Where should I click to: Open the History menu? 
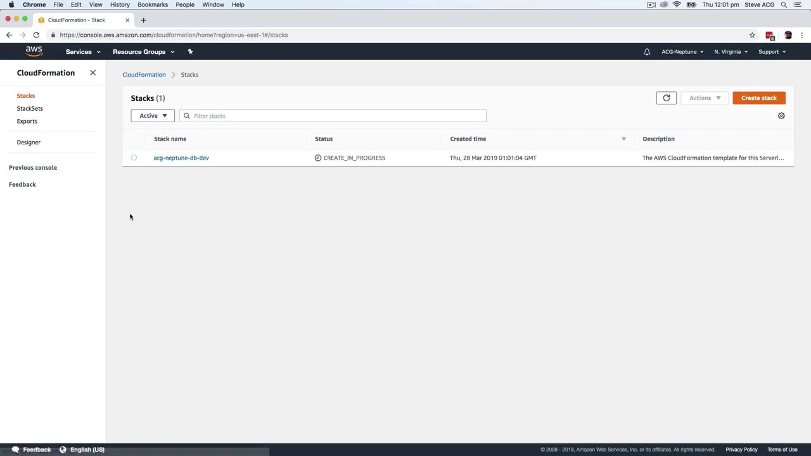120,4
